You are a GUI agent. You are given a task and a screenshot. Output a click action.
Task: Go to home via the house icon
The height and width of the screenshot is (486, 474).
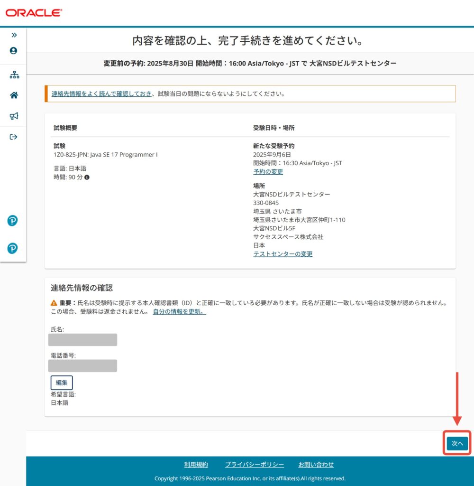coord(14,95)
